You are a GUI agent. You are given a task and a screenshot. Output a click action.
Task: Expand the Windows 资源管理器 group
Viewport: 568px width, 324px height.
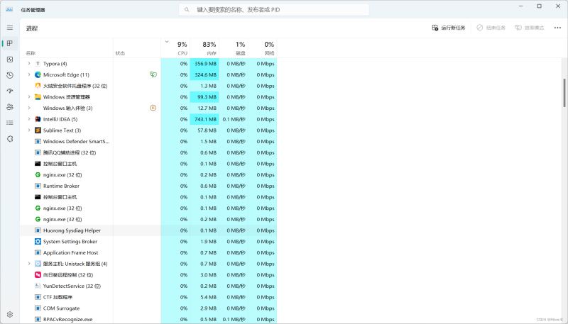(x=29, y=97)
